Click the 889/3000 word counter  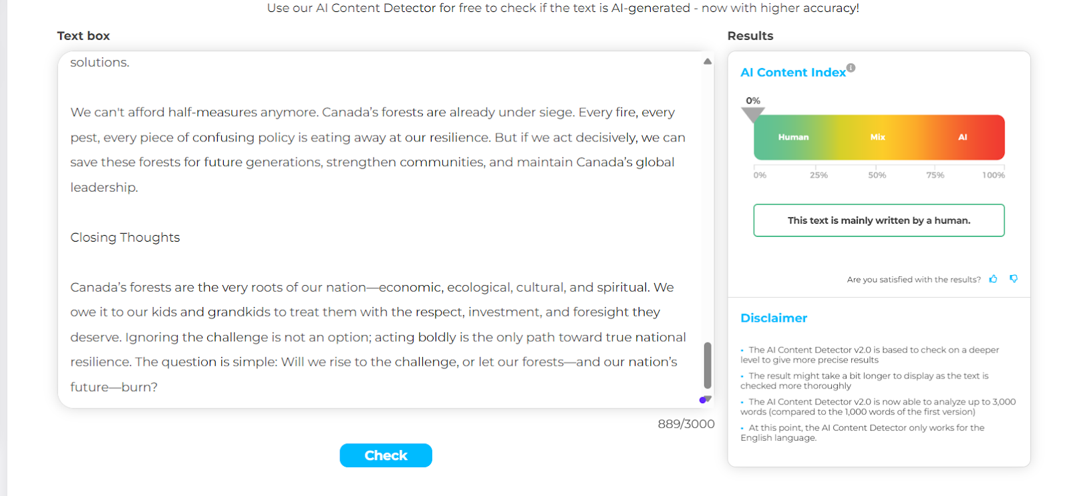(685, 424)
